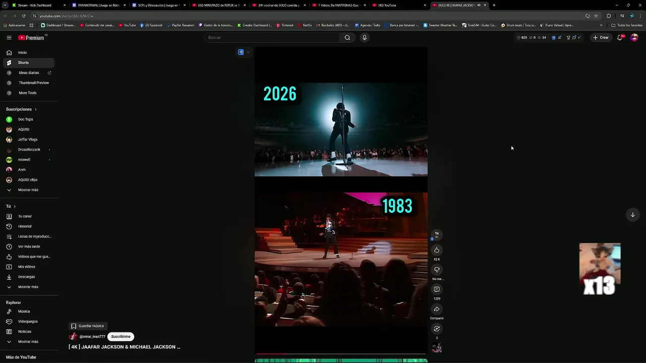Screen dimensions: 646x363
Task: Open the trophy icon in extension toolbar
Action: pos(568,37)
